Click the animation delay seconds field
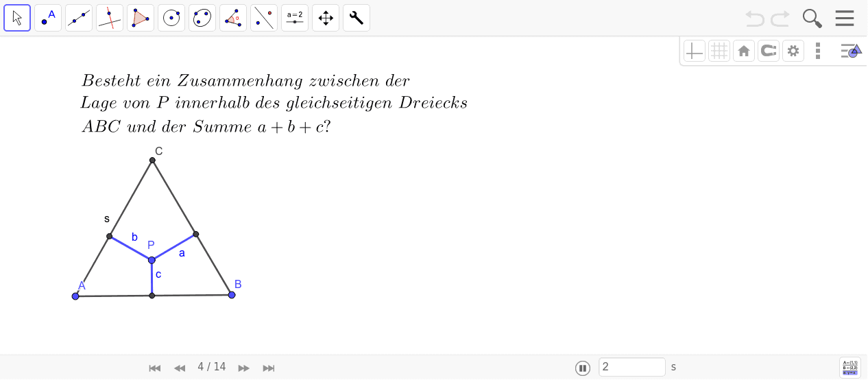The height and width of the screenshot is (380, 868). pos(631,367)
